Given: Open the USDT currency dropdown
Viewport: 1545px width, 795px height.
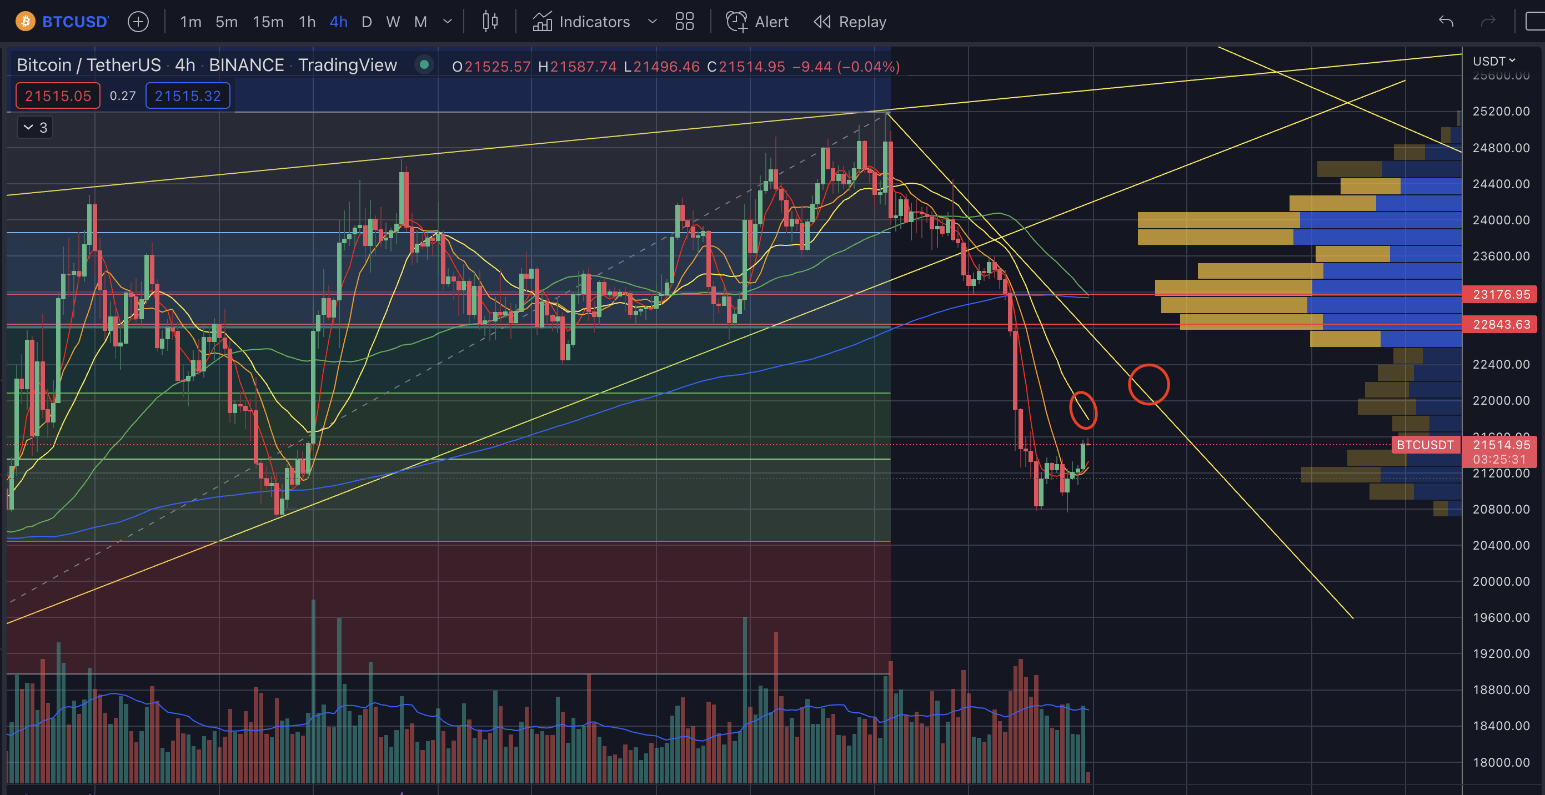Looking at the screenshot, I should tap(1493, 61).
